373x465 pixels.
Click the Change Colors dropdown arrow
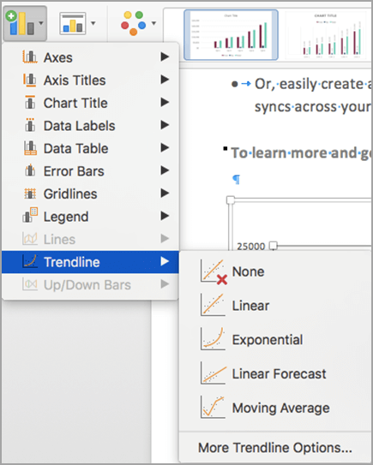153,23
